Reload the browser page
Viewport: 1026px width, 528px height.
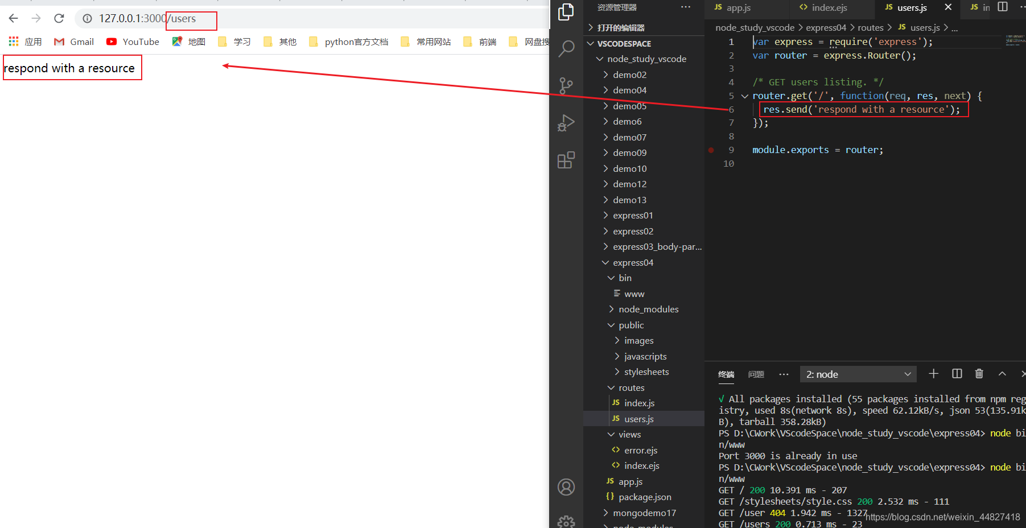click(x=59, y=18)
